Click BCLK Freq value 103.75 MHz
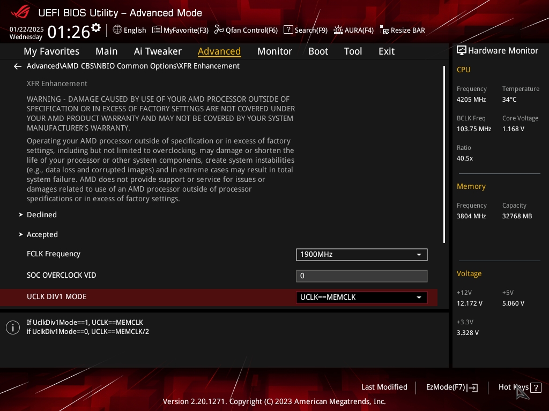549x411 pixels. coord(474,129)
